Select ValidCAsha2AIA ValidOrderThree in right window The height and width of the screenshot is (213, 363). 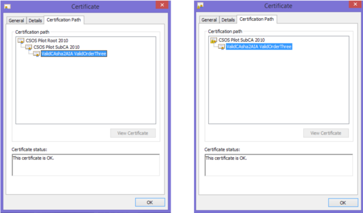click(259, 47)
